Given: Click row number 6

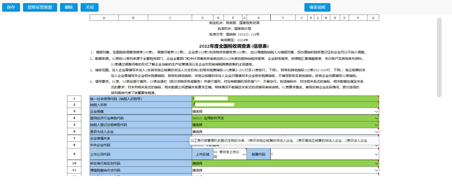Looking at the screenshot, I should click(74, 132).
